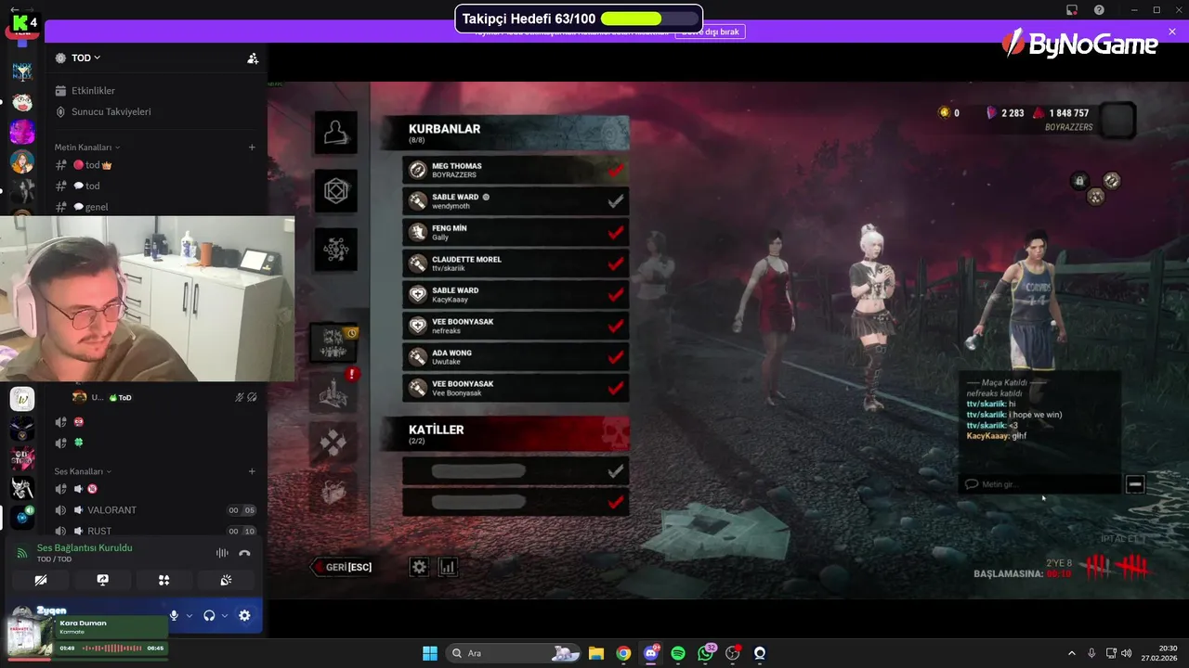Disconnect from voice with the hang-up icon
Image resolution: width=1189 pixels, height=668 pixels.
(x=244, y=553)
